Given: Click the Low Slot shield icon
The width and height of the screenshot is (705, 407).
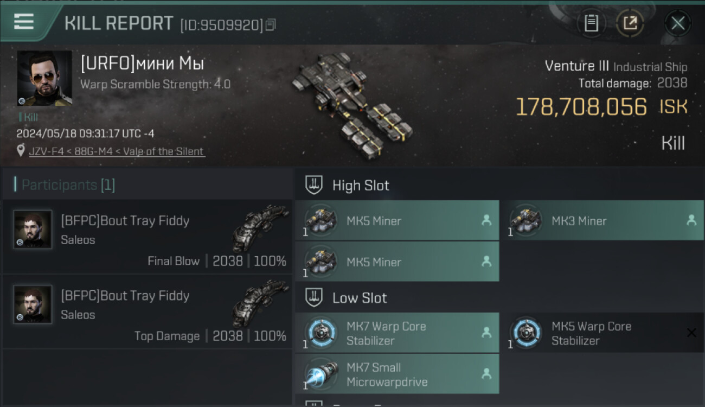Looking at the screenshot, I should tap(314, 297).
